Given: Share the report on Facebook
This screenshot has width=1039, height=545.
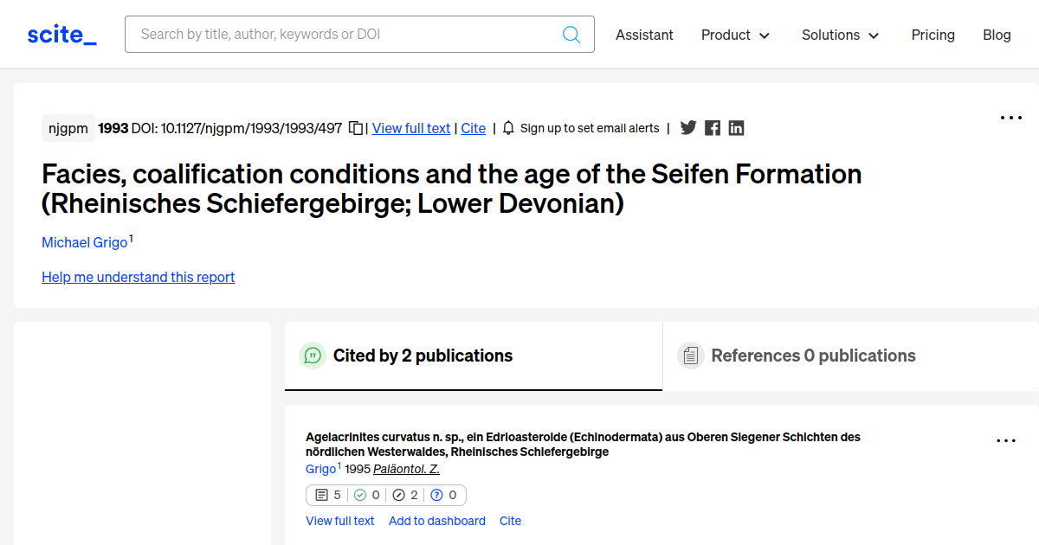Looking at the screenshot, I should coord(712,127).
